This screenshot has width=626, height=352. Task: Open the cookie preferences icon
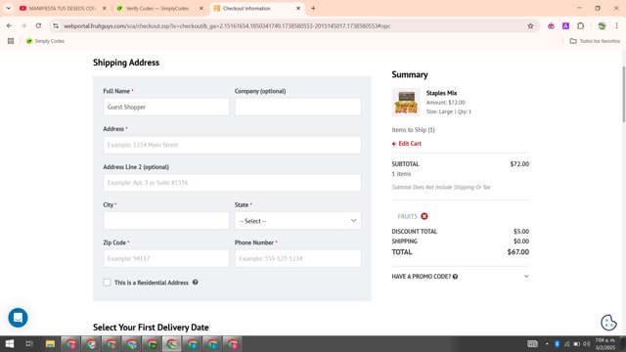point(608,323)
